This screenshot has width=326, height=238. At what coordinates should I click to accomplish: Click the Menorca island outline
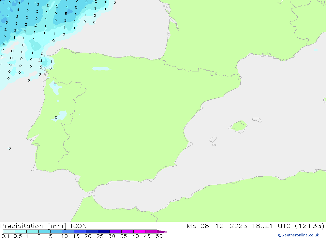(257, 120)
